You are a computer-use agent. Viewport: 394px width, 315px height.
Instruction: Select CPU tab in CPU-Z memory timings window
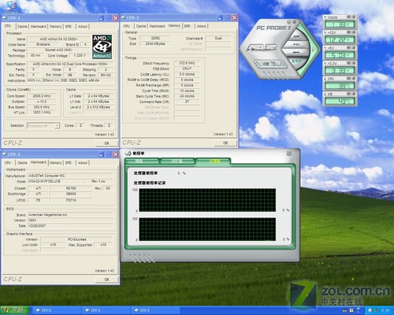pos(127,26)
